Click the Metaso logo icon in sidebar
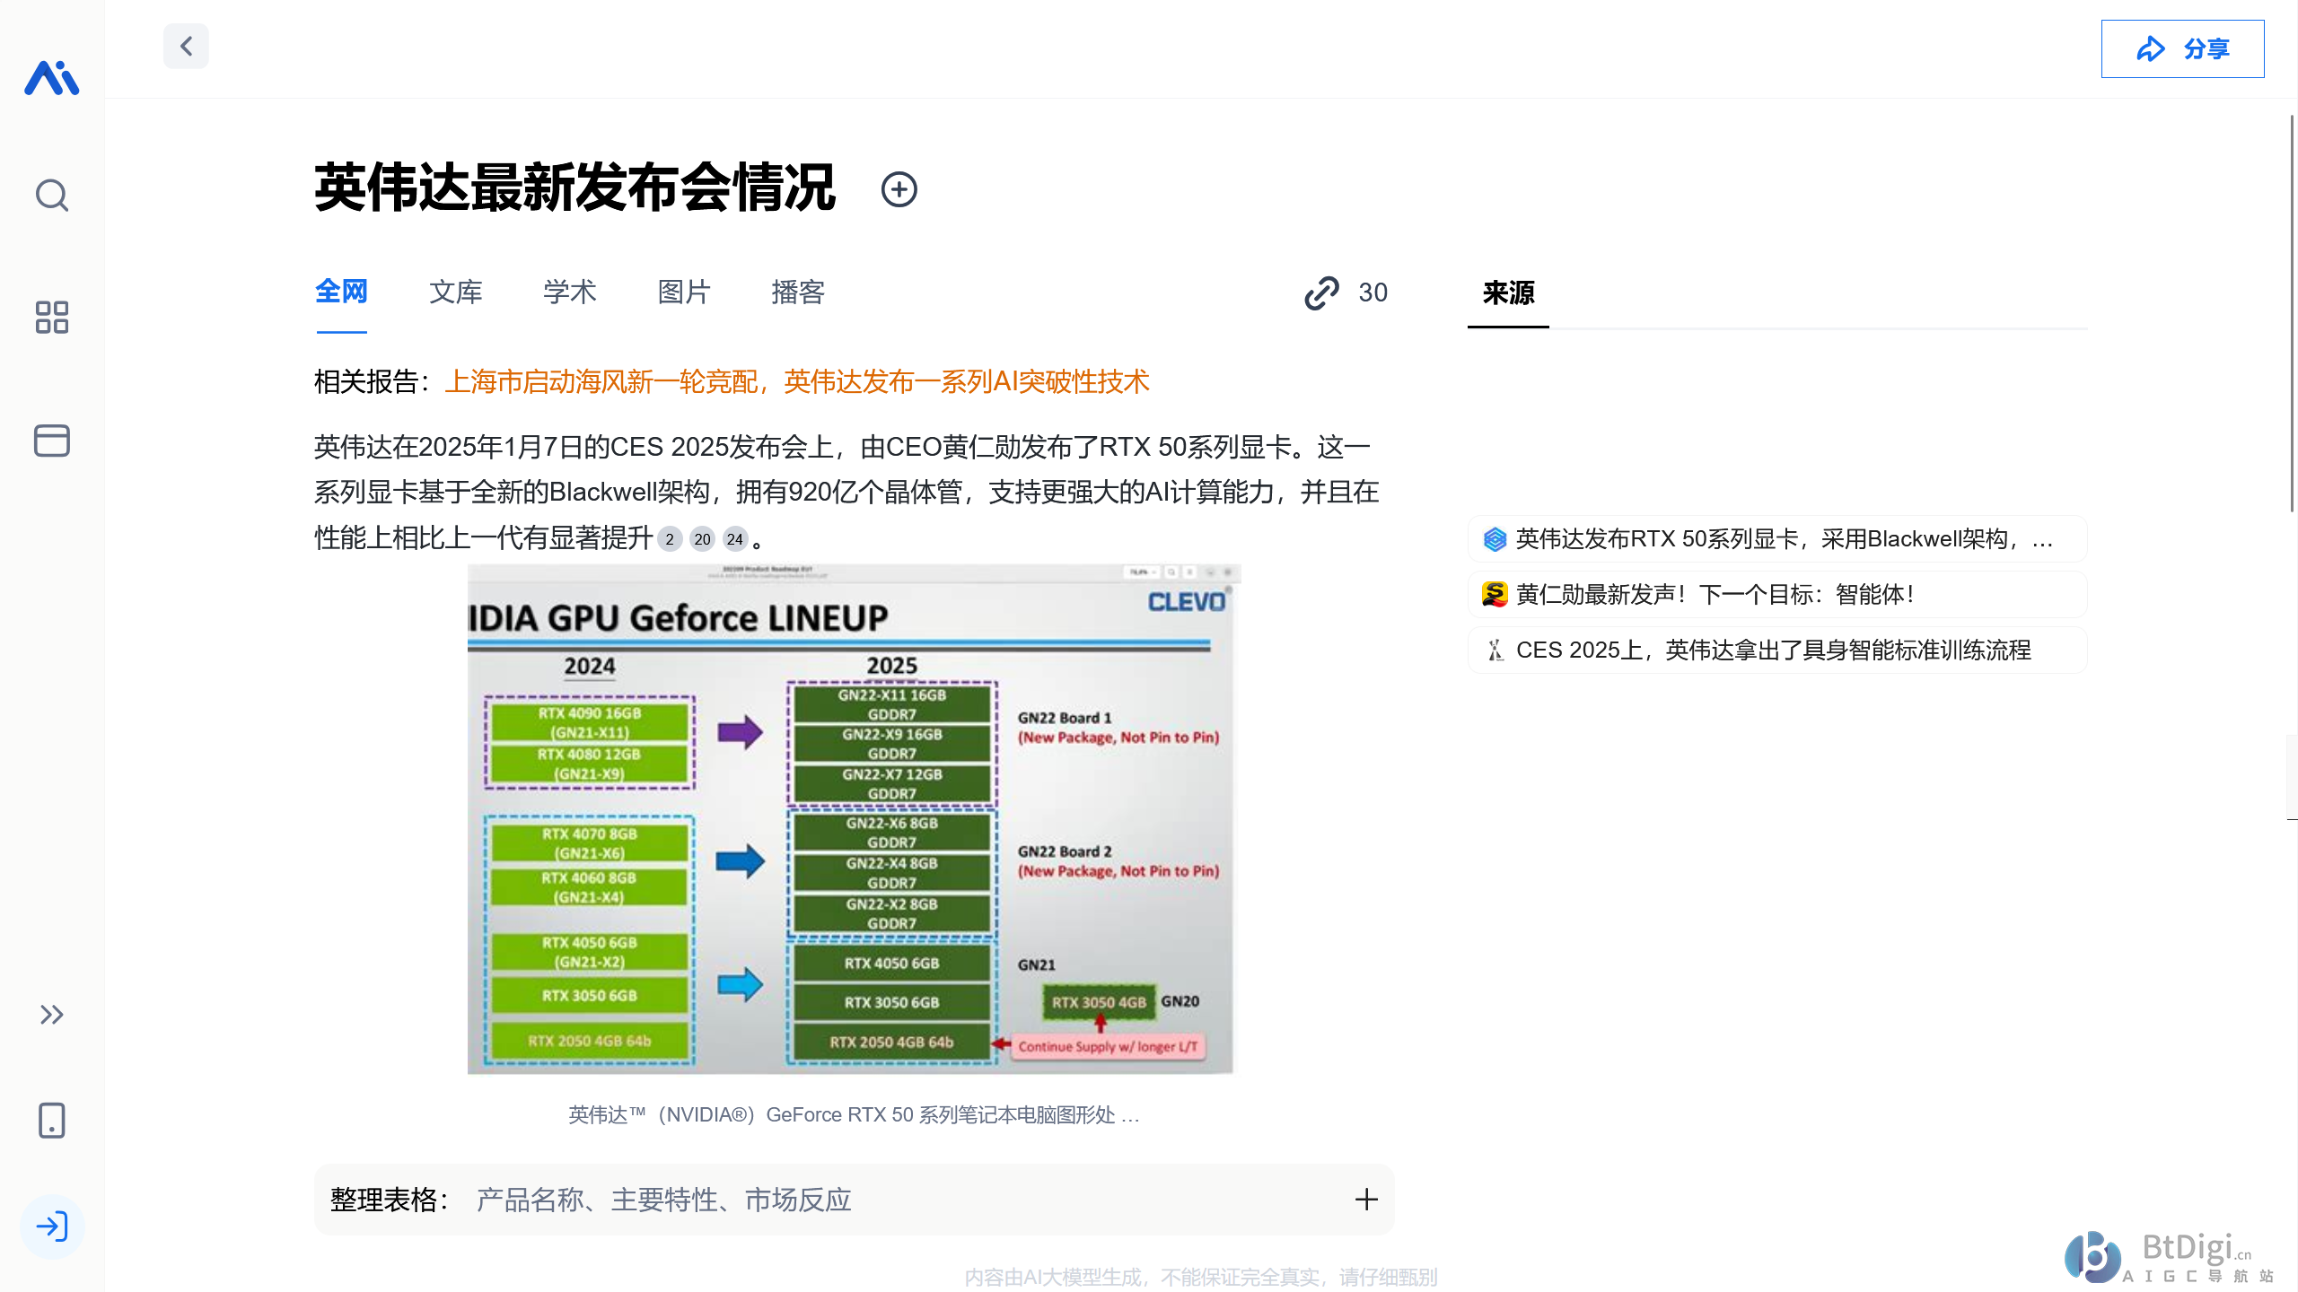Screen dimensions: 2298x1292 pyautogui.click(x=51, y=78)
